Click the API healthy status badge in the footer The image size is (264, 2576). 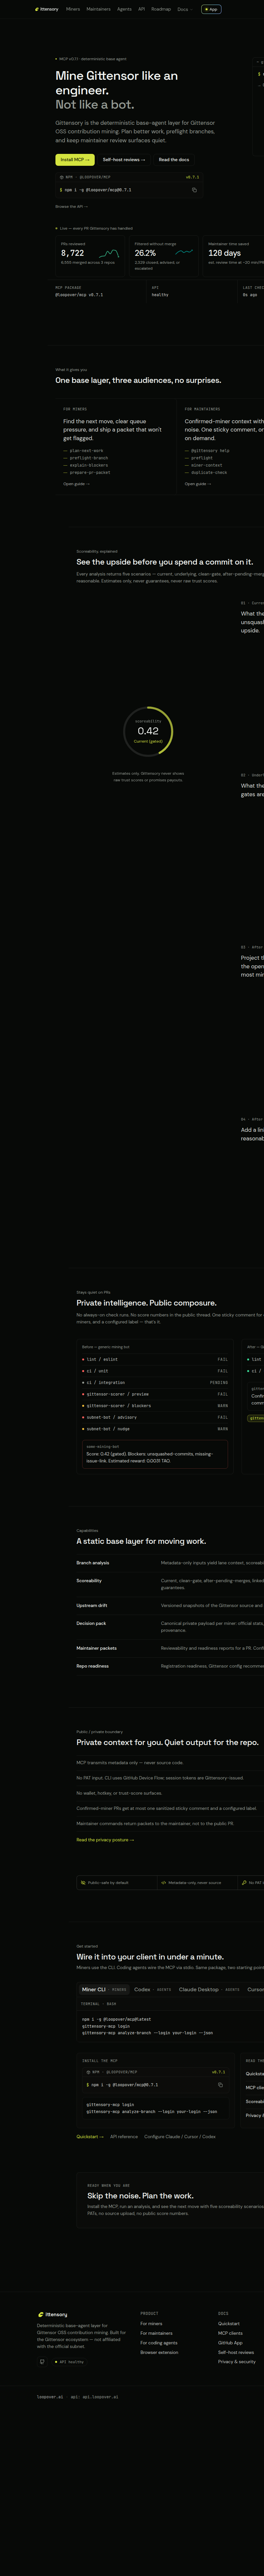[x=70, y=2362]
